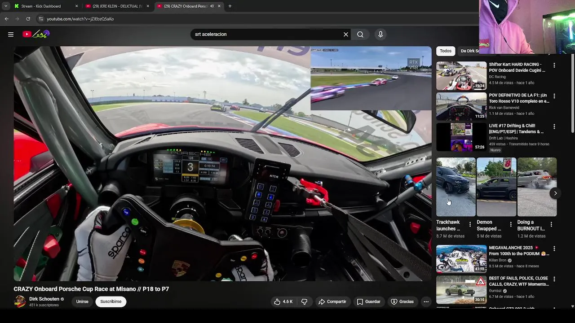Open POV DEFINITIVO DE LA F1 thumbnail
575x323 pixels.
coord(461,106)
